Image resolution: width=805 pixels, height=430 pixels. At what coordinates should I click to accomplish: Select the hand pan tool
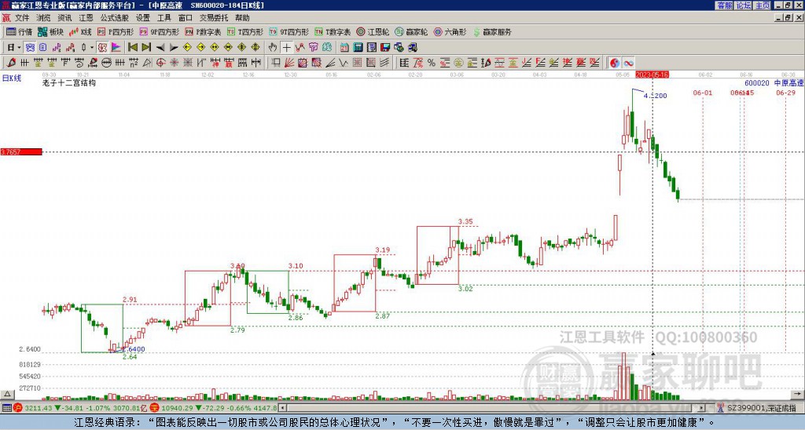[273, 47]
